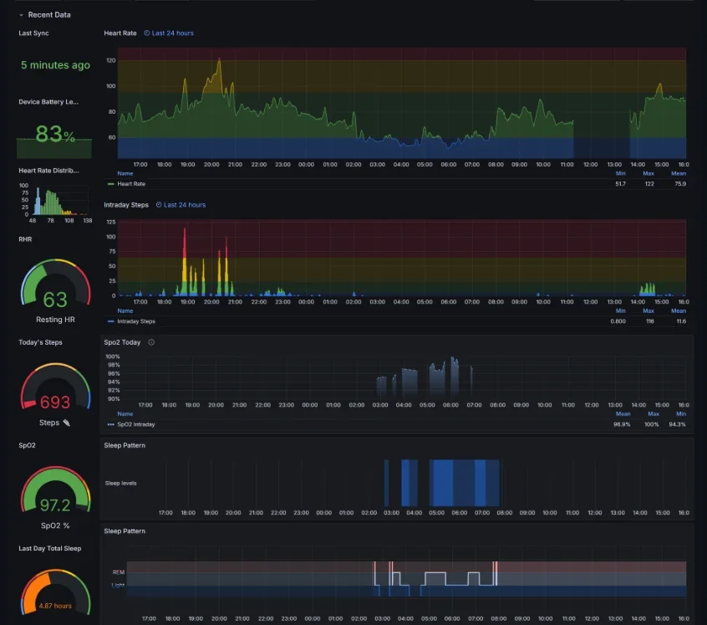This screenshot has height=625, width=707.
Task: Sort Heart Rate legend by Mean column
Action: (x=678, y=174)
